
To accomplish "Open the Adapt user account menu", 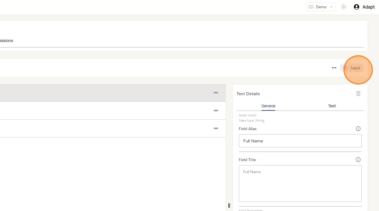I will point(364,7).
